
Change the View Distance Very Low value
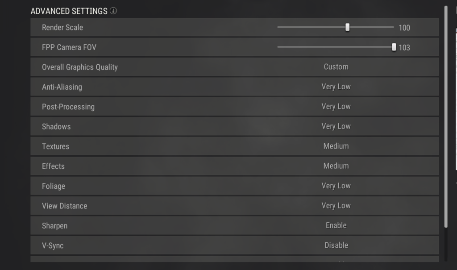[336, 206]
